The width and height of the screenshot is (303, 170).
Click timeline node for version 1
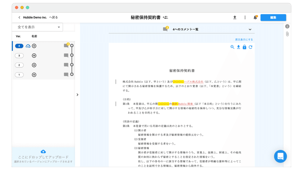point(72,74)
